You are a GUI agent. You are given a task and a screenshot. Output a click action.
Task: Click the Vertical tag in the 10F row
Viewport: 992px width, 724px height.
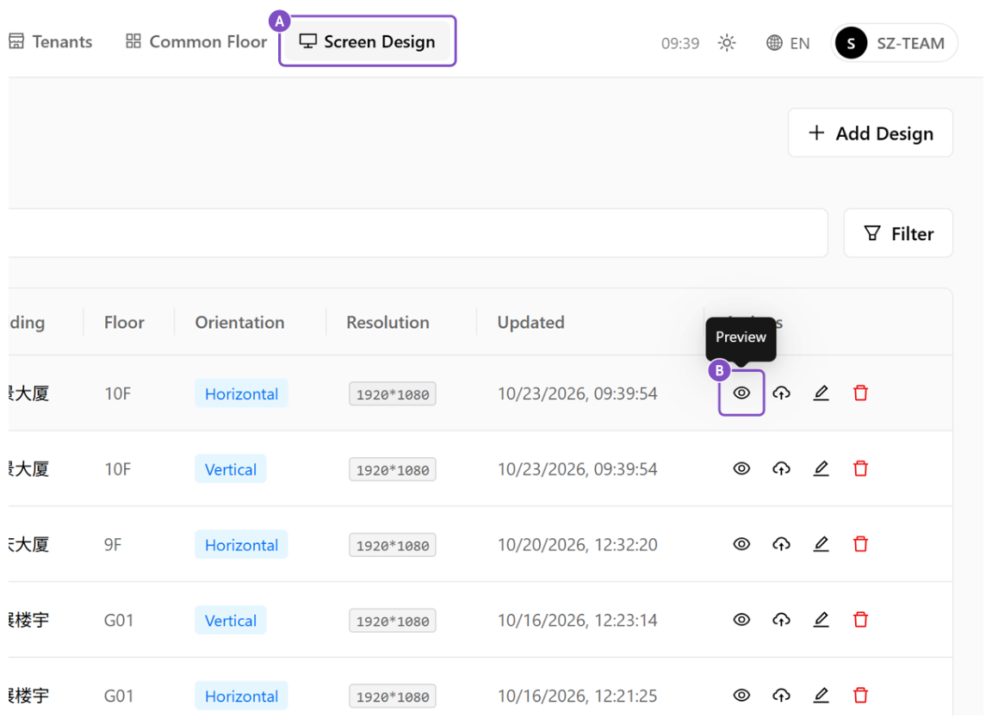[x=230, y=469]
